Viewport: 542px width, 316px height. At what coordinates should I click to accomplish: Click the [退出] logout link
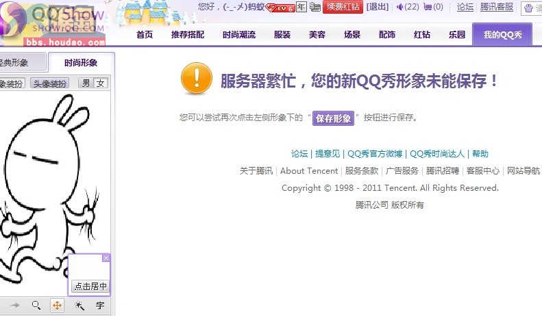tap(378, 7)
